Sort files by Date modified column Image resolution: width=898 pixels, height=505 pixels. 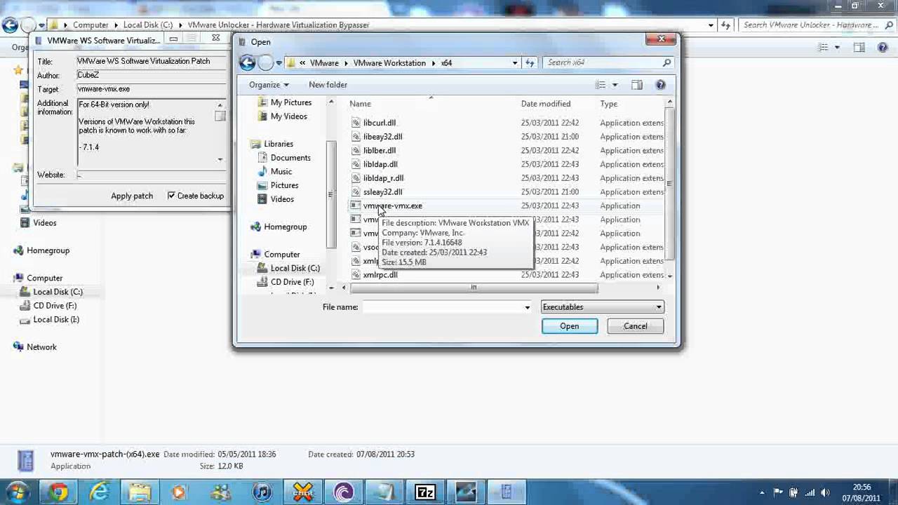[x=546, y=104]
